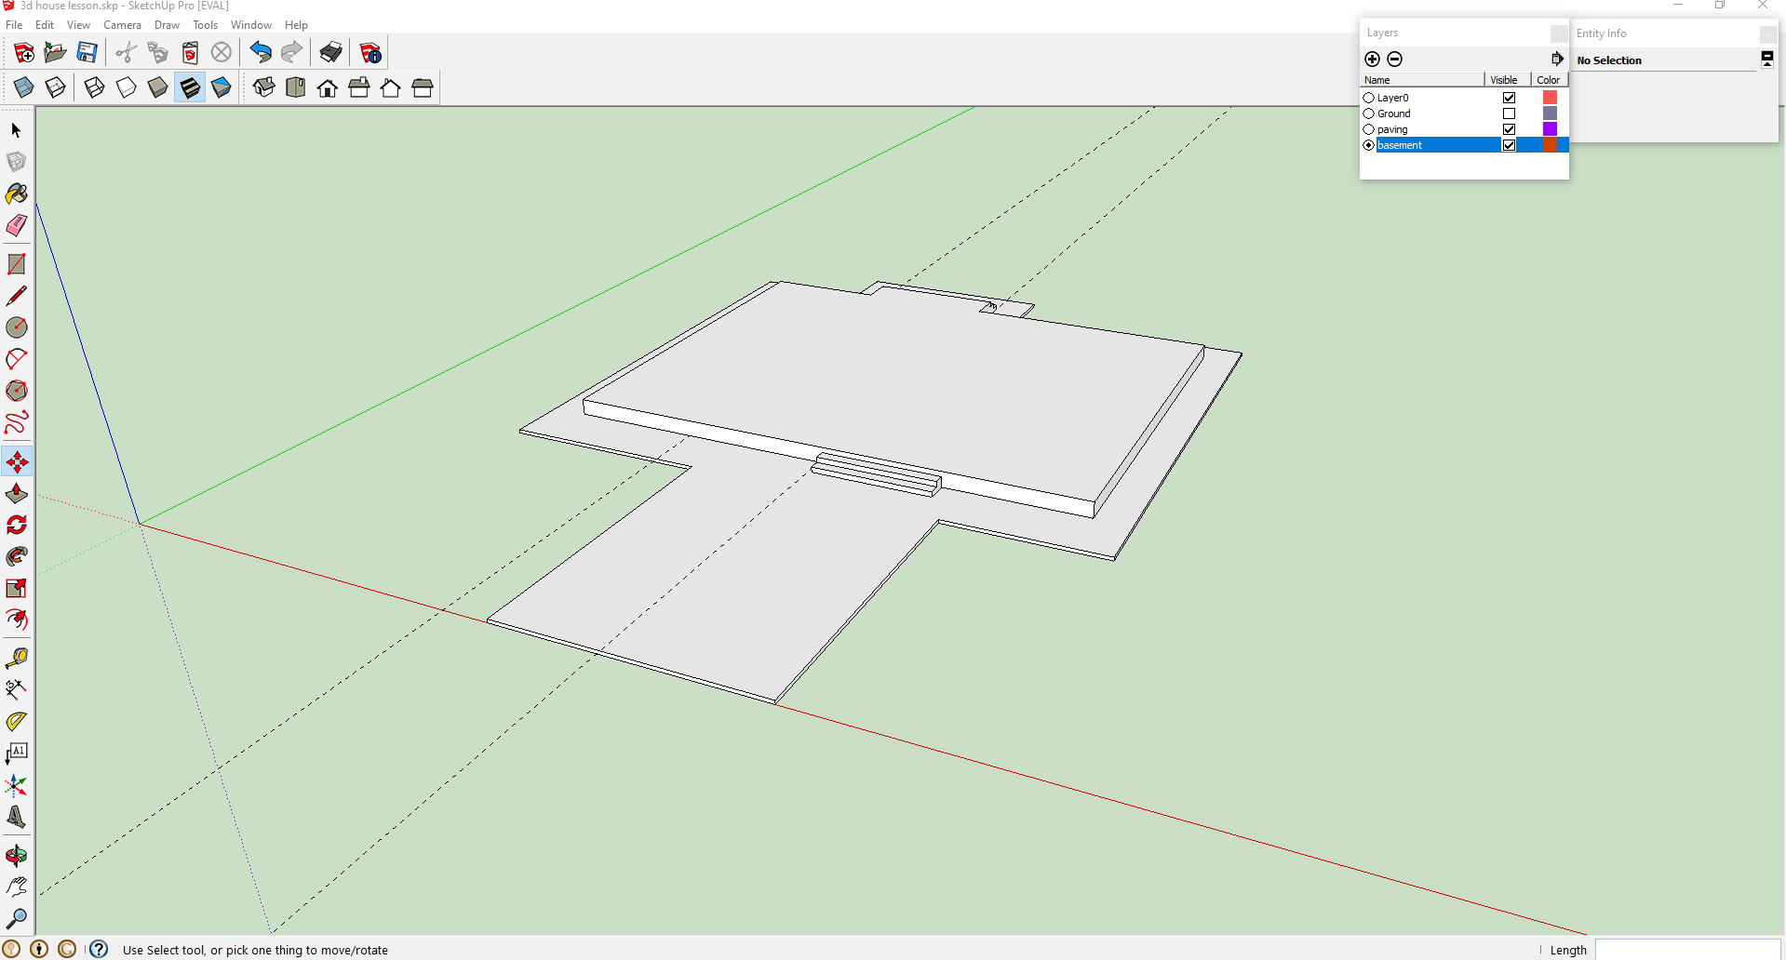Image resolution: width=1786 pixels, height=960 pixels.
Task: Hide the paving layer via checkbox
Action: [x=1509, y=129]
